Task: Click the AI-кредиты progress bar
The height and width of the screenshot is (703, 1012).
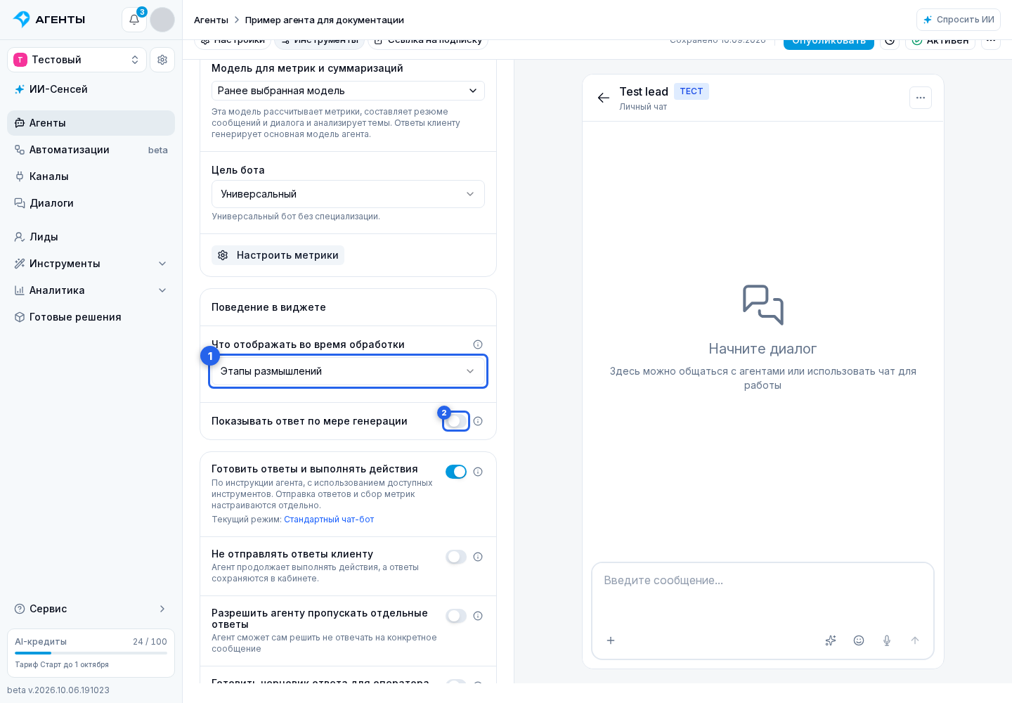Action: [91, 653]
